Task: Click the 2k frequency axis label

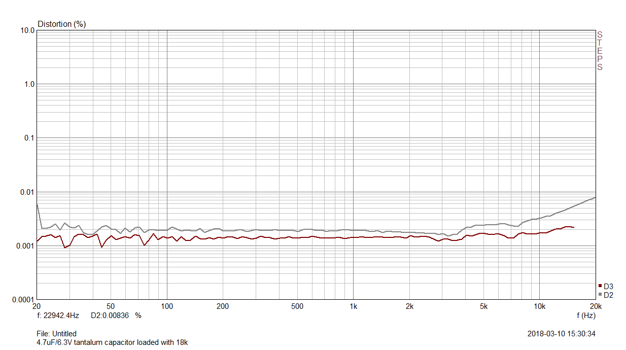Action: 409,306
